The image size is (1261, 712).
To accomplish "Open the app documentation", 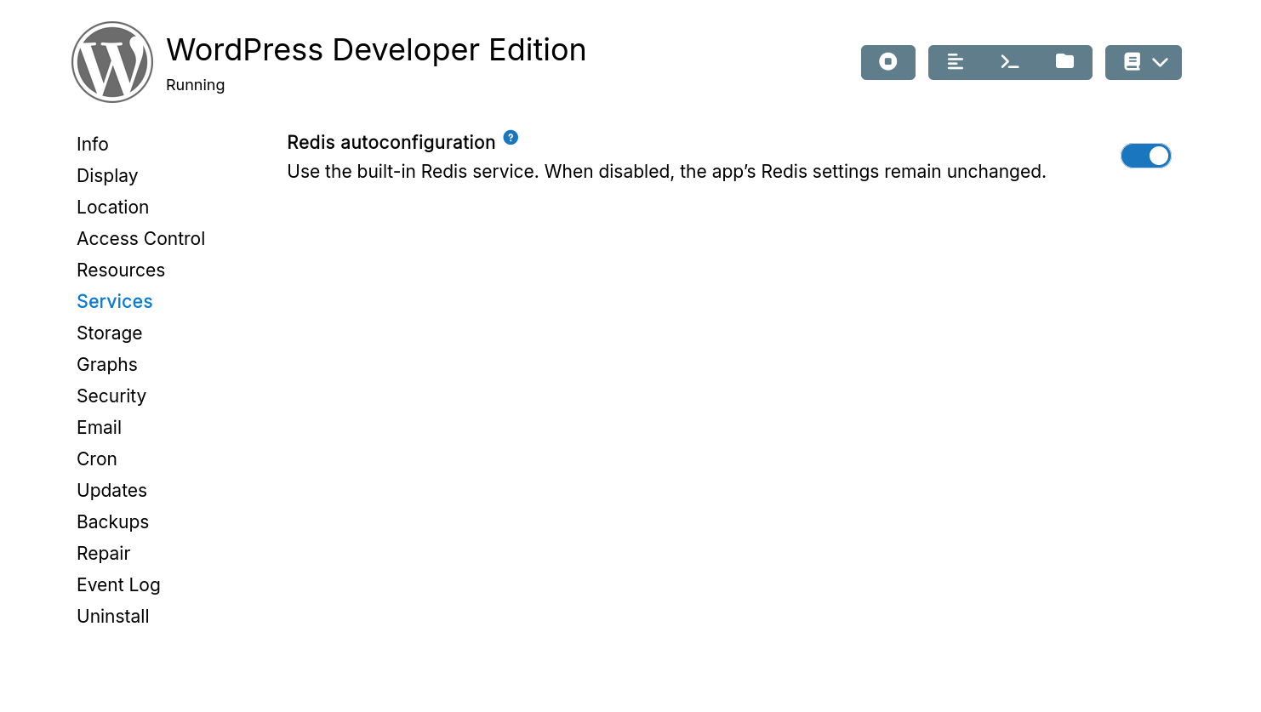I will 1132,62.
